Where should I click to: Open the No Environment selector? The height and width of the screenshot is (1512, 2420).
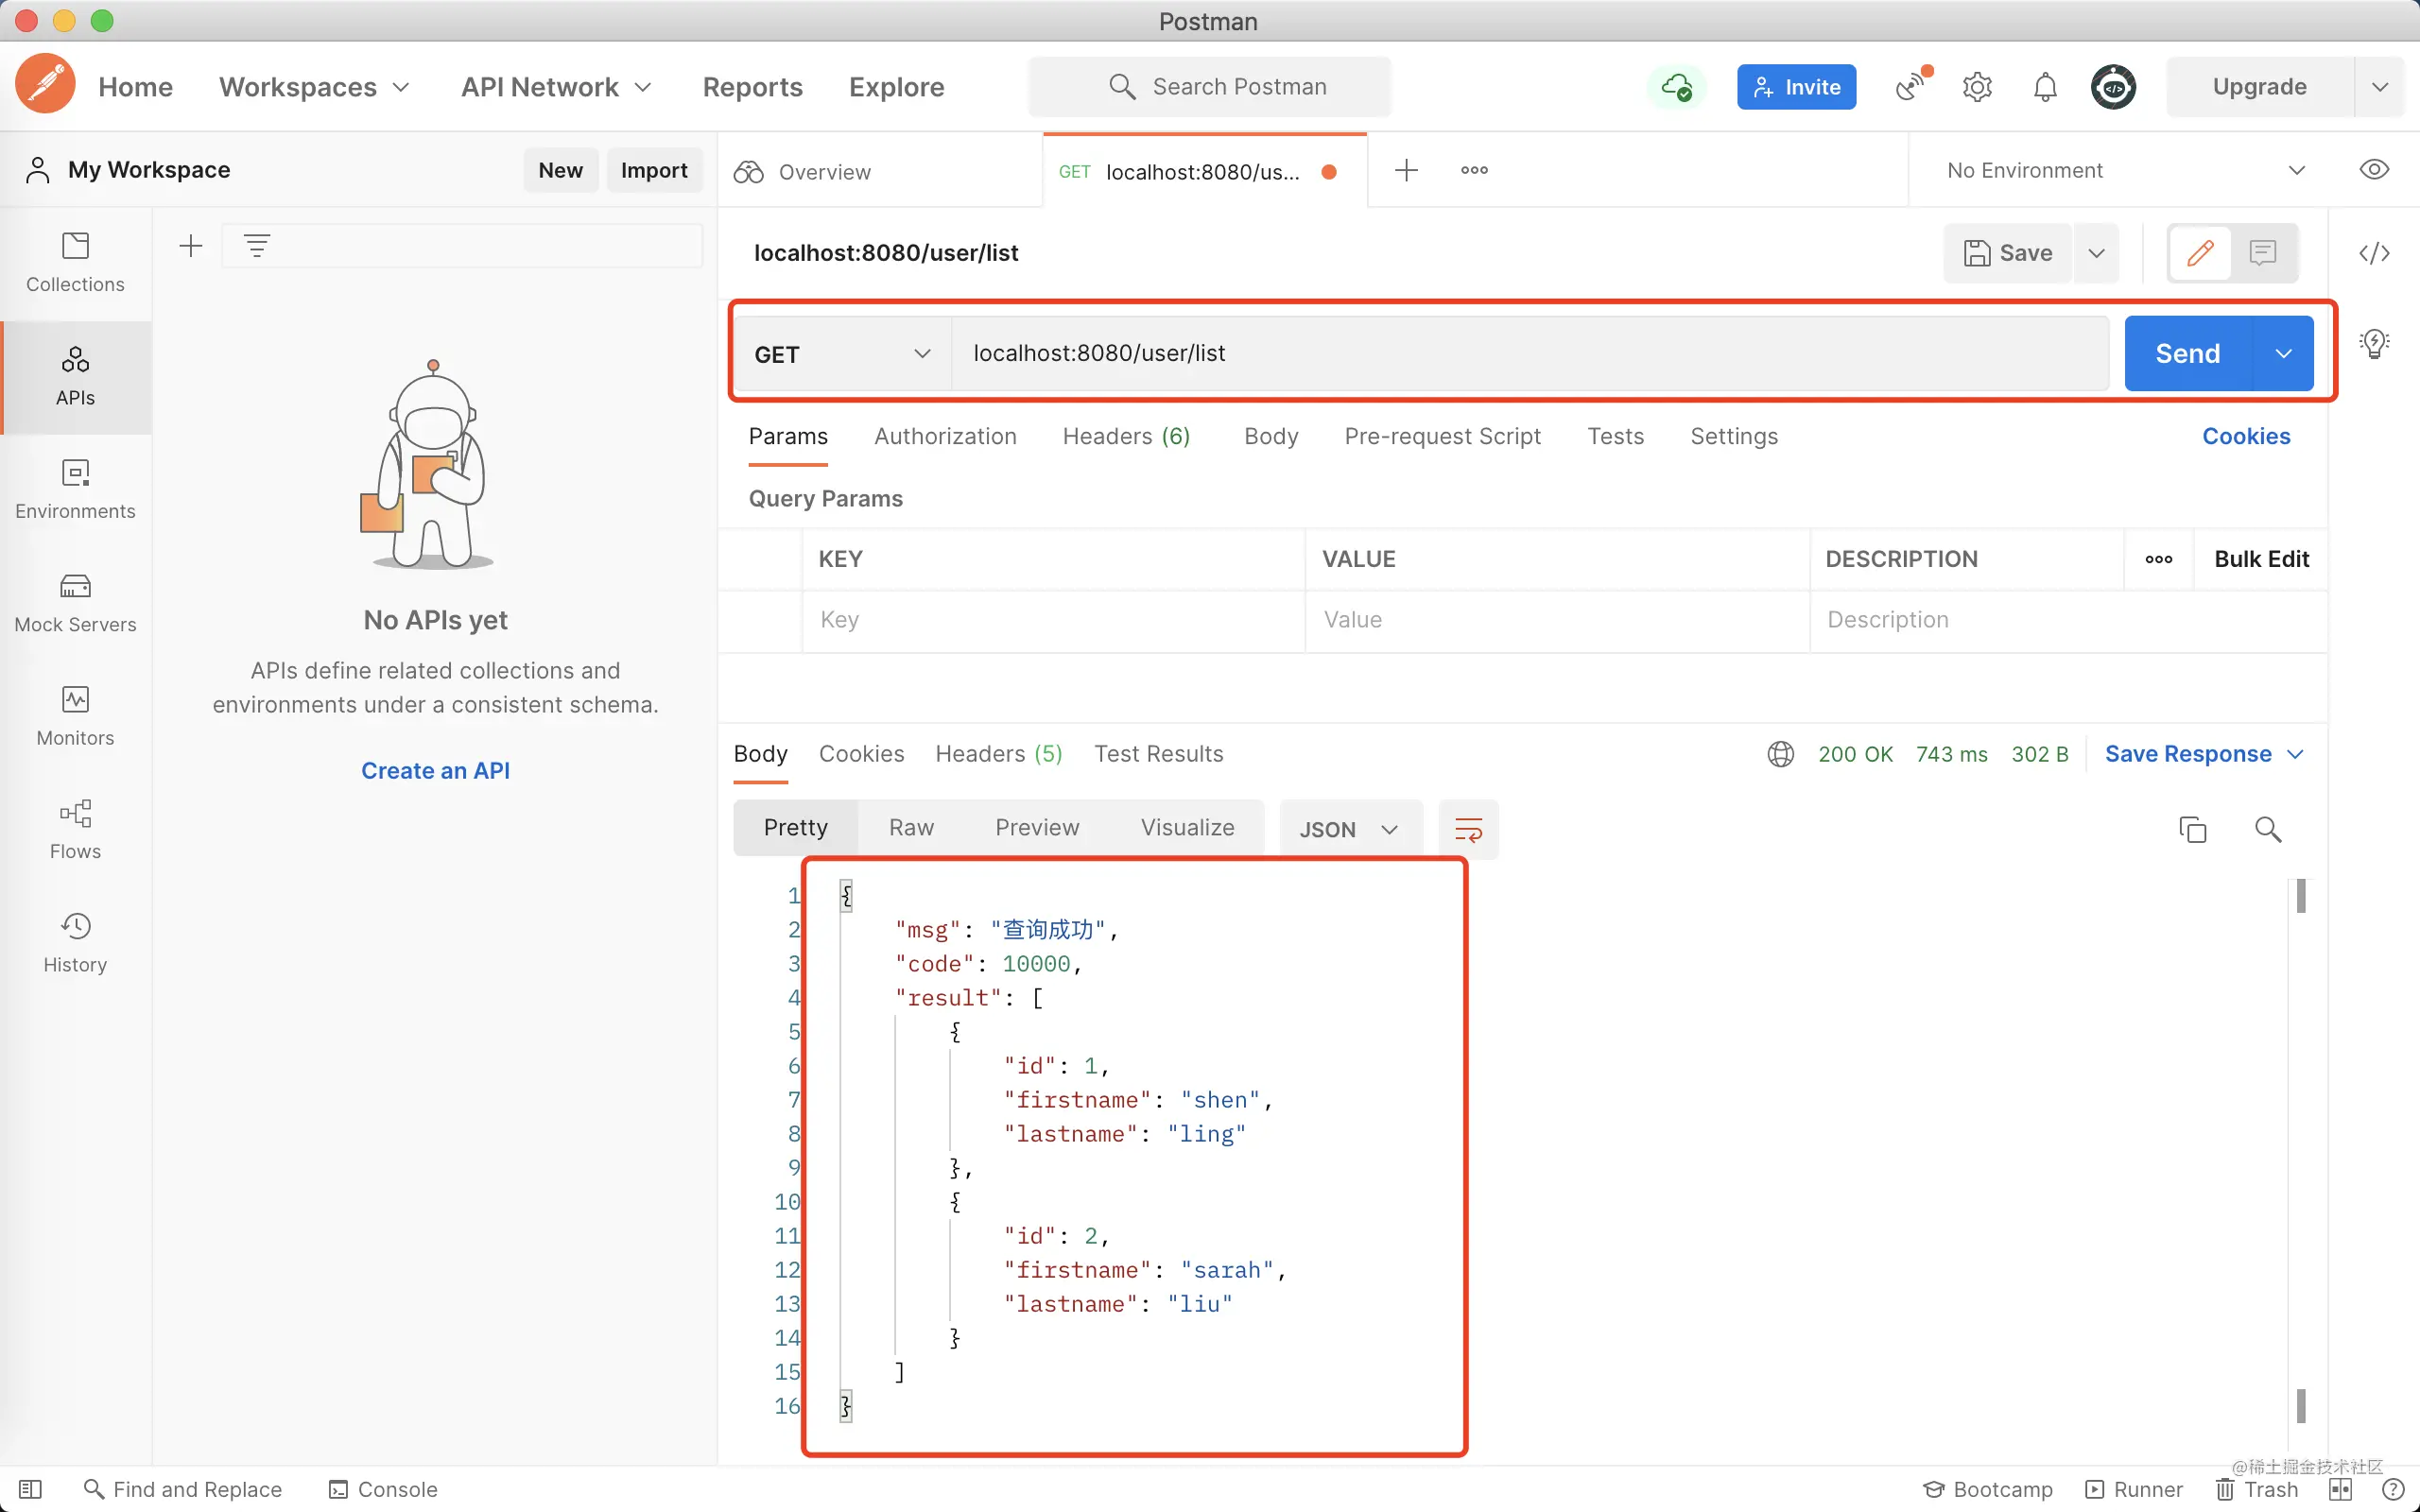(x=2125, y=170)
